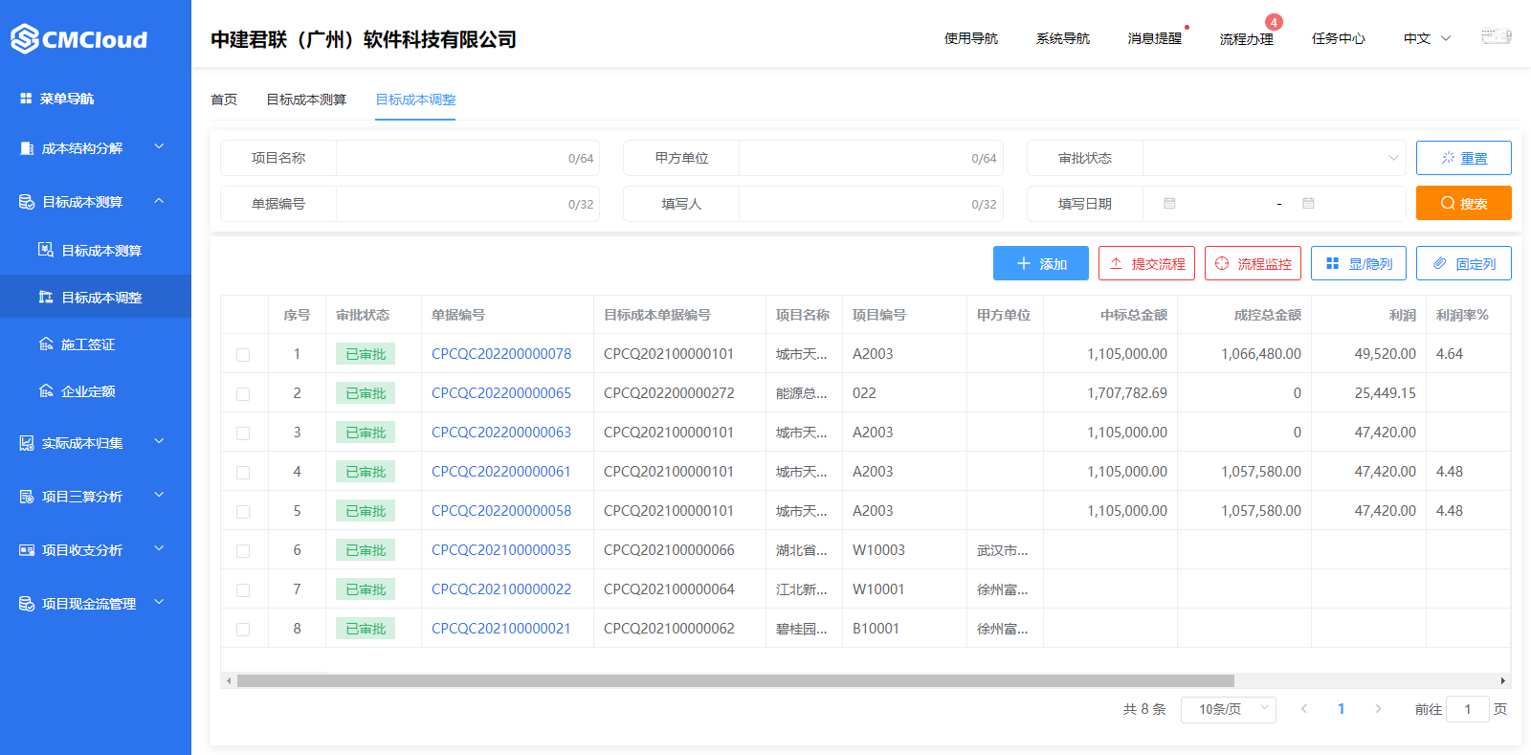Select the checkbox for row 4
1531x755 pixels.
point(243,473)
